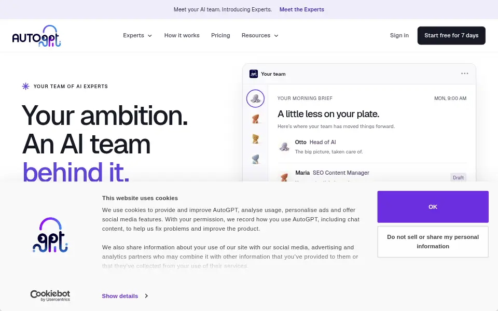Follow the Meet the Experts banner link

302,9
